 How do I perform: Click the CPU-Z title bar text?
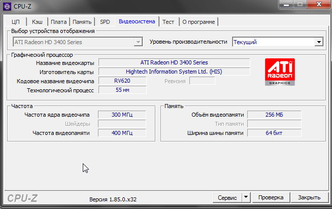[x=22, y=7]
